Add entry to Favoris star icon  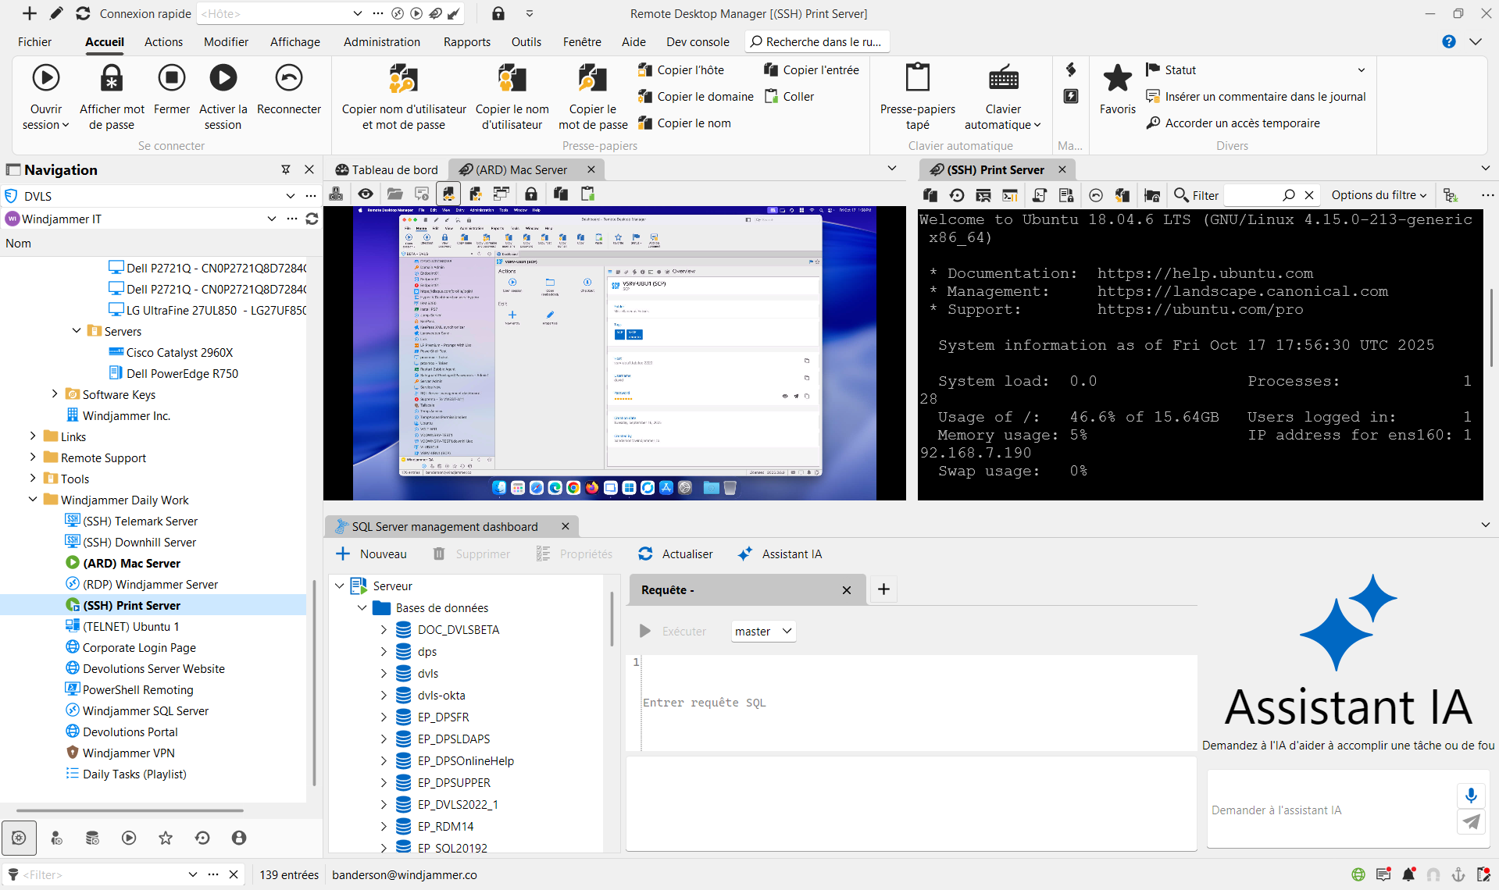pos(1117,78)
